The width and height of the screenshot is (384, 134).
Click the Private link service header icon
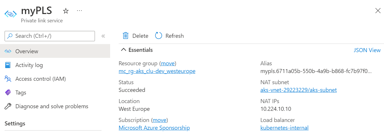point(11,14)
